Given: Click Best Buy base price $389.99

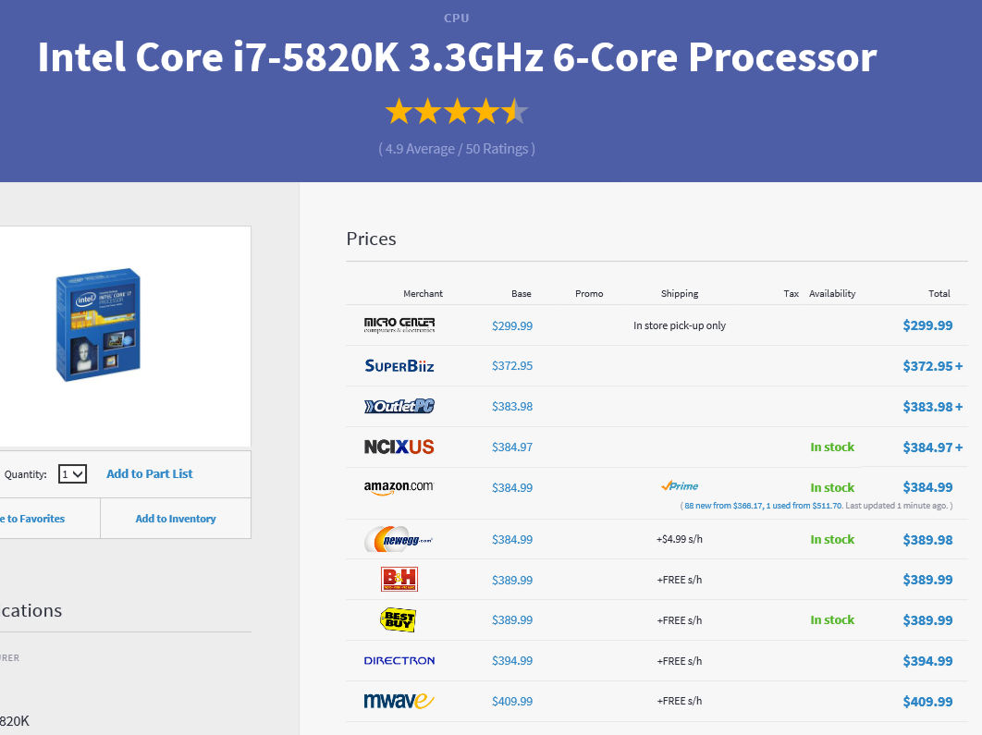Looking at the screenshot, I should (512, 619).
